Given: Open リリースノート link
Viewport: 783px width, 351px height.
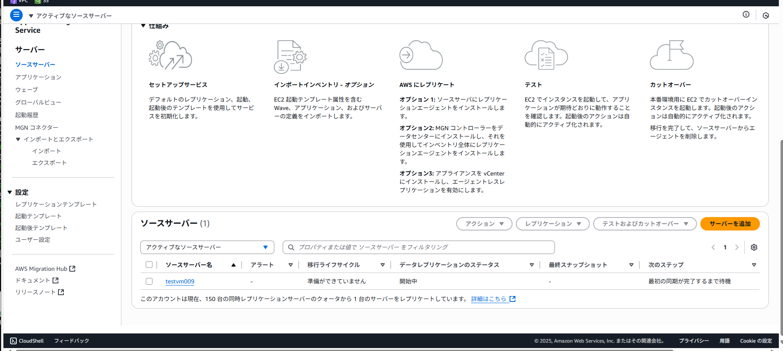Looking at the screenshot, I should (35, 292).
